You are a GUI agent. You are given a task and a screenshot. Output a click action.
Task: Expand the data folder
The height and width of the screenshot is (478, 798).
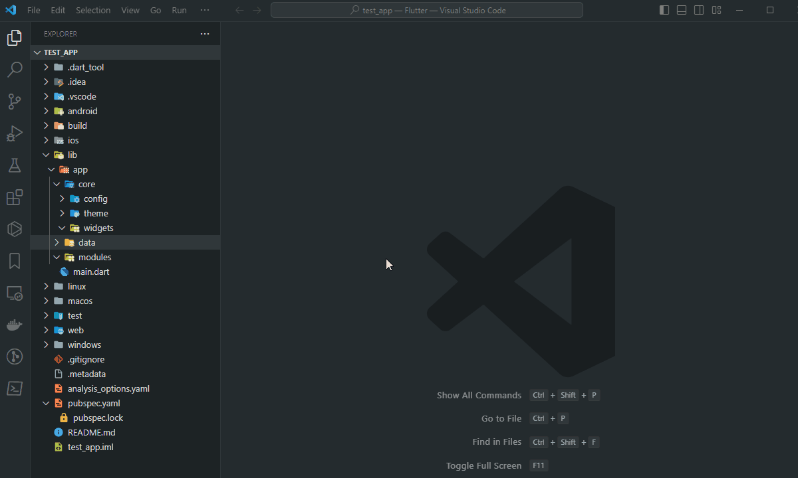pos(57,242)
